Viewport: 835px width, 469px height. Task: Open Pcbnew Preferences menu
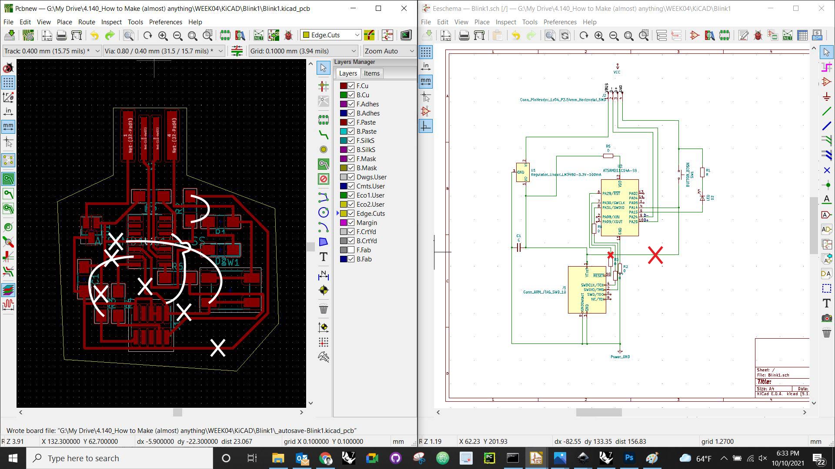(x=165, y=22)
